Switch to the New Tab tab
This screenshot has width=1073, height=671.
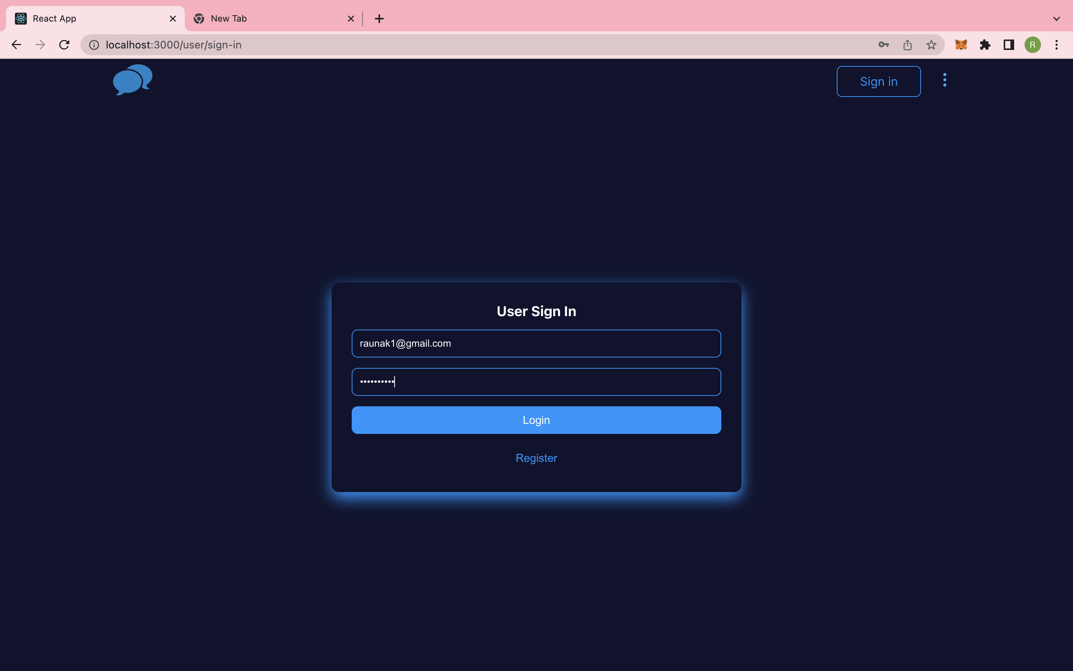(273, 19)
